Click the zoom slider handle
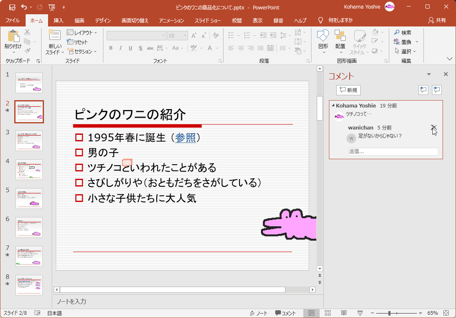This screenshot has height=318, width=456. click(390, 313)
